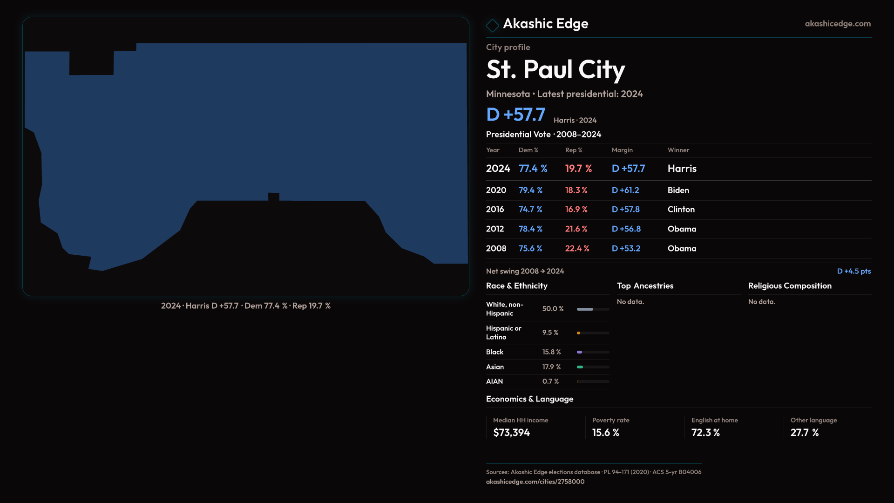Click the D +57.7 headline margin figure
The height and width of the screenshot is (503, 894).
point(515,115)
